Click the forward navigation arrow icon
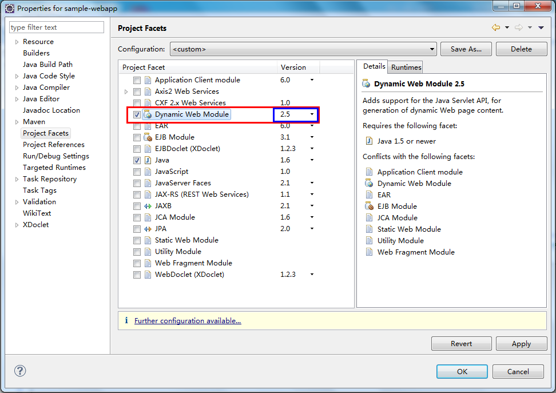Viewport: 556px width, 393px height. (x=519, y=27)
